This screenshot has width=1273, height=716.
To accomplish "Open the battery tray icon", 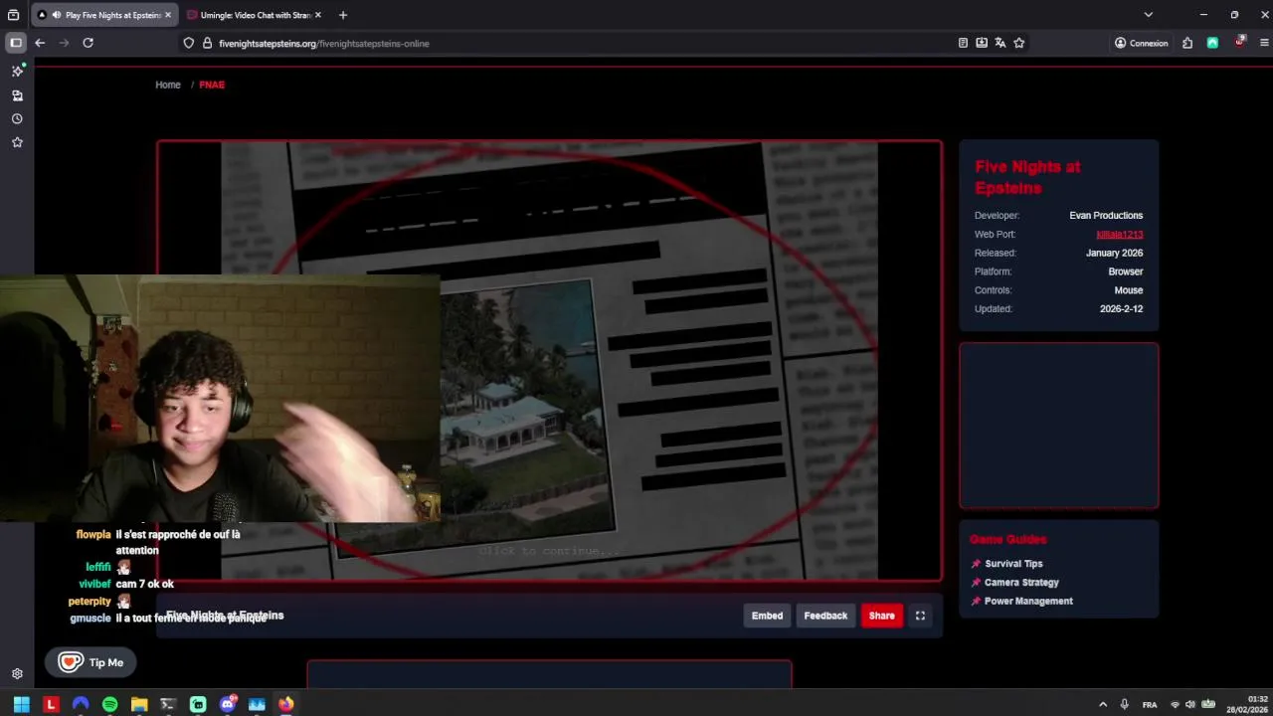I will (1209, 704).
